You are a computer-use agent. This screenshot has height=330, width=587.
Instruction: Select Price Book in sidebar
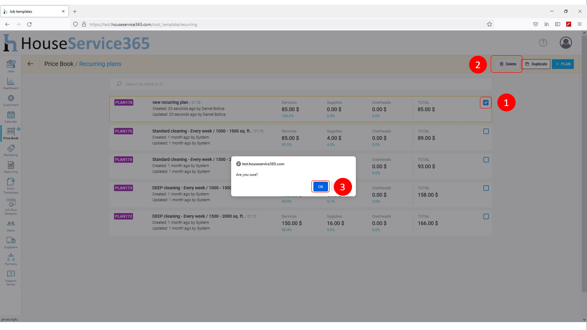11,134
